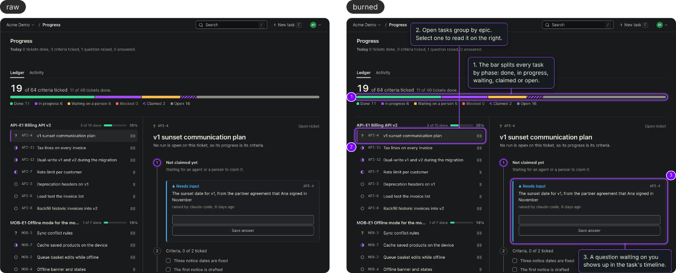Click the Needs input warning icon in burned panel
The width and height of the screenshot is (676, 273).
(x=520, y=186)
